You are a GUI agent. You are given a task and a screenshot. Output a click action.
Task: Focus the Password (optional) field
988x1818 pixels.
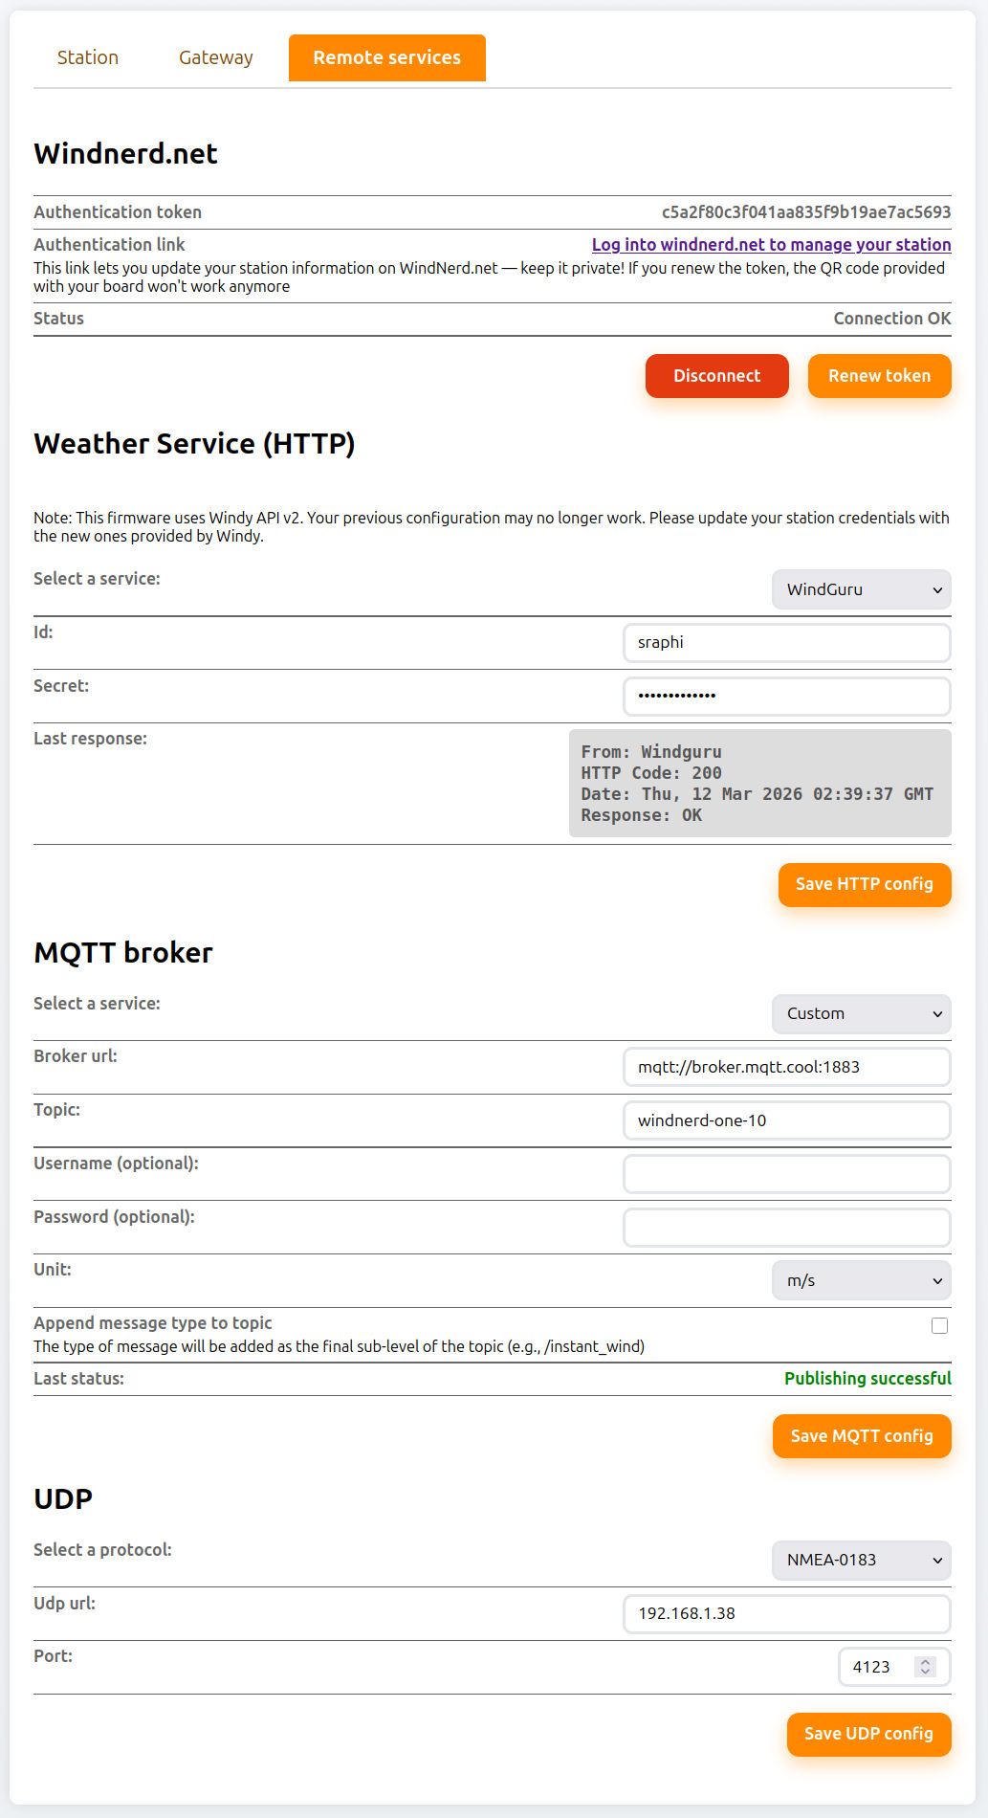point(787,1228)
